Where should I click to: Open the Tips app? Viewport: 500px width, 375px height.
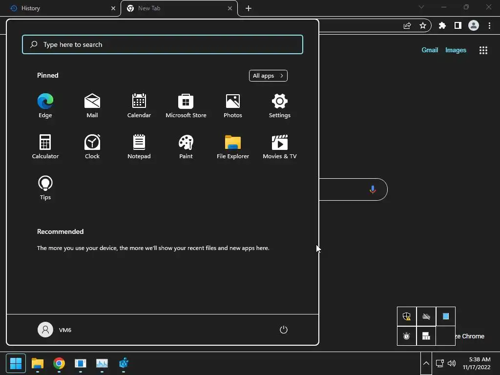pyautogui.click(x=45, y=188)
